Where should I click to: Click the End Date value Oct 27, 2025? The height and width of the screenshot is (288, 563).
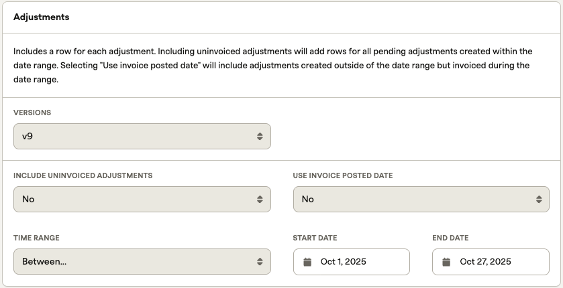(485, 262)
